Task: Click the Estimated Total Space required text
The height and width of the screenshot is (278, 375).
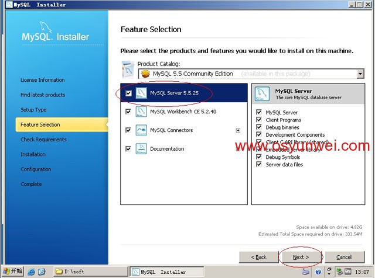Action: coord(310,234)
